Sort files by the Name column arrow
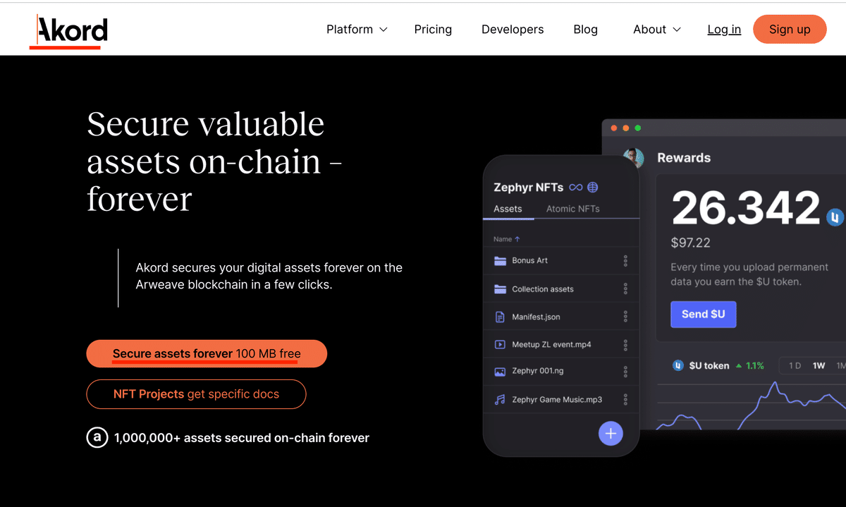 (517, 239)
